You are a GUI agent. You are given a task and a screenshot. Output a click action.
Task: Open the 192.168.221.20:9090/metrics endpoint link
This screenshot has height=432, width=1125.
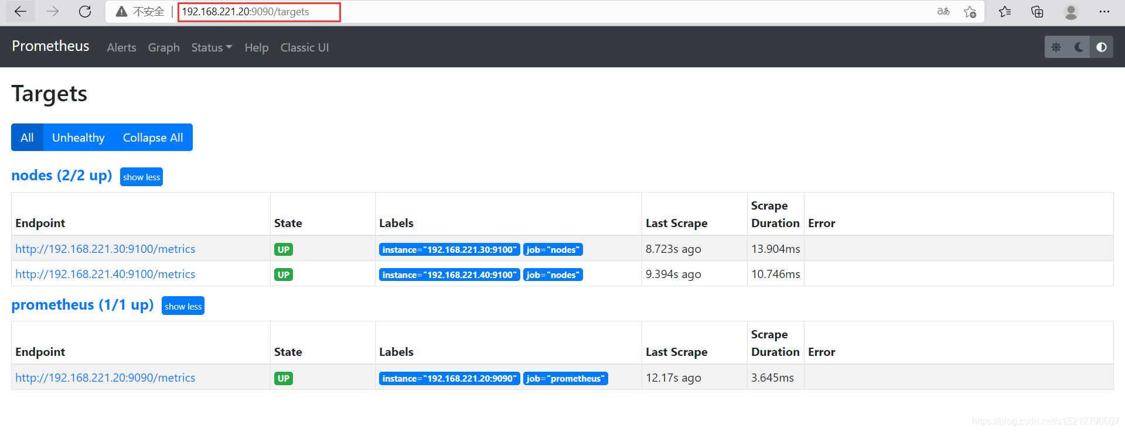[105, 378]
